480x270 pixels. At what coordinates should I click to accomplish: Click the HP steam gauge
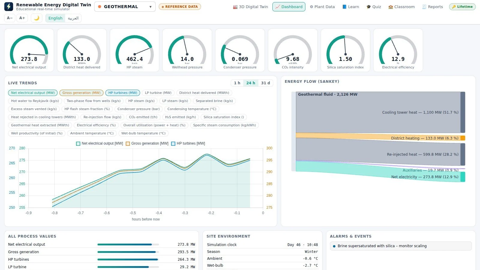135,50
